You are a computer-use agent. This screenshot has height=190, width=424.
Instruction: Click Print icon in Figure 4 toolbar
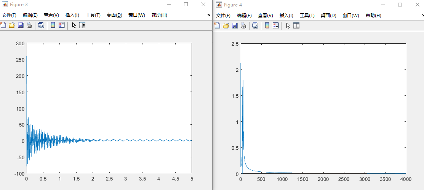click(243, 25)
